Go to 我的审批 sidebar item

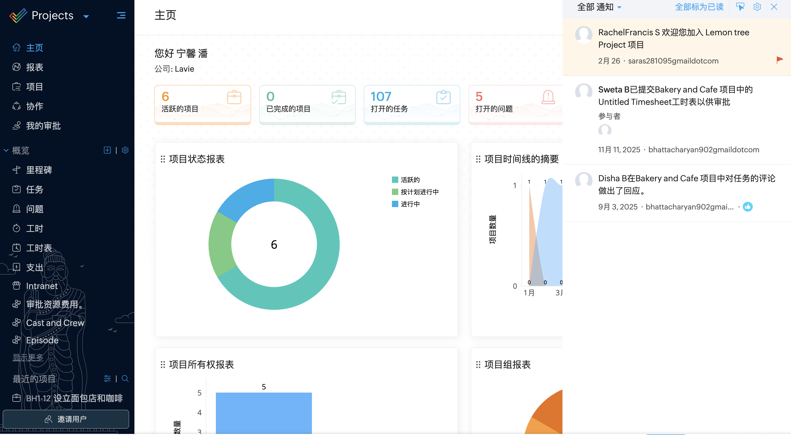tap(43, 126)
